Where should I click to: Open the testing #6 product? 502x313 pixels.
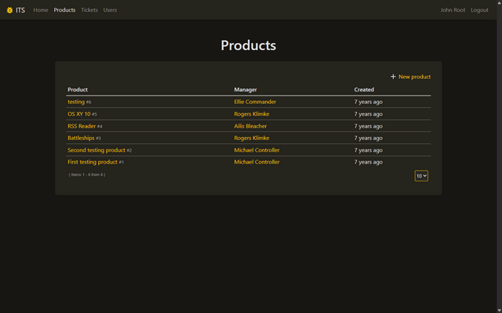76,102
